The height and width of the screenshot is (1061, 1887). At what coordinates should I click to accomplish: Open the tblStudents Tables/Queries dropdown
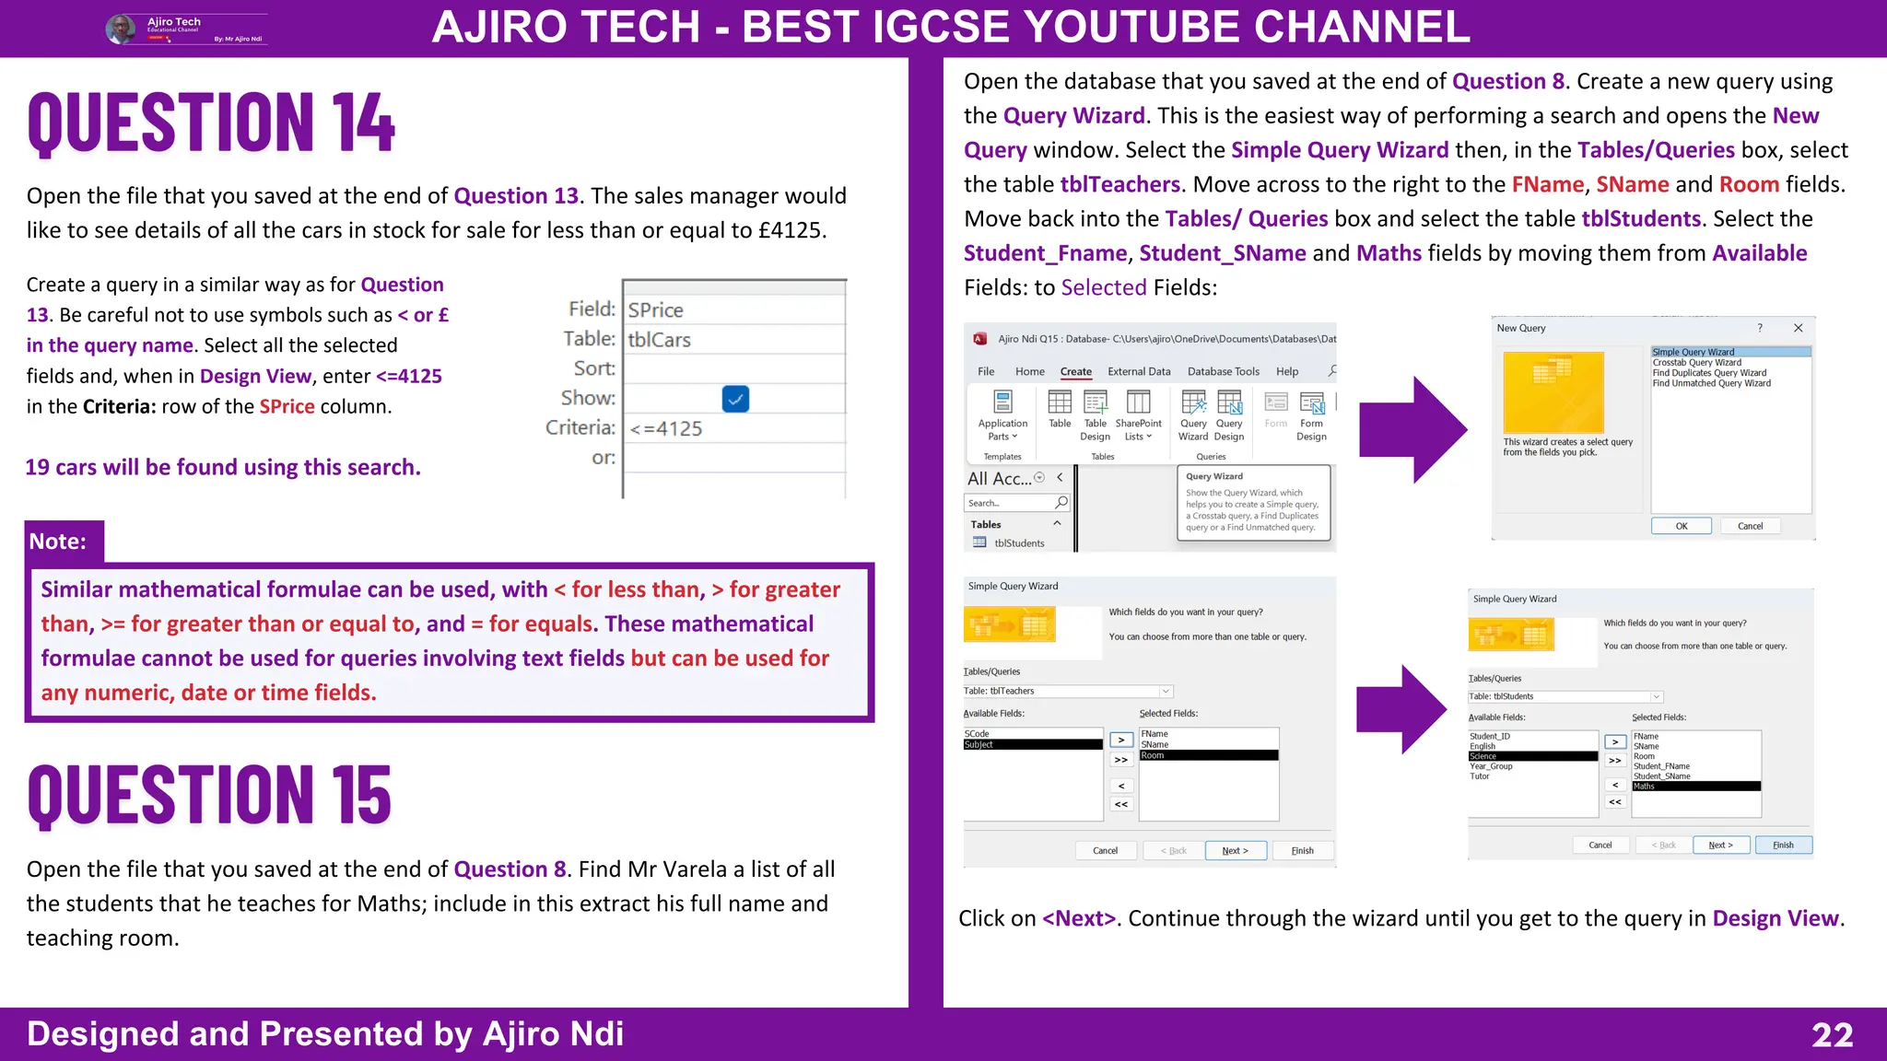pyautogui.click(x=1656, y=697)
